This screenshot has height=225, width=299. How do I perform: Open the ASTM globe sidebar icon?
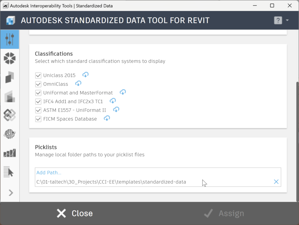(10, 134)
